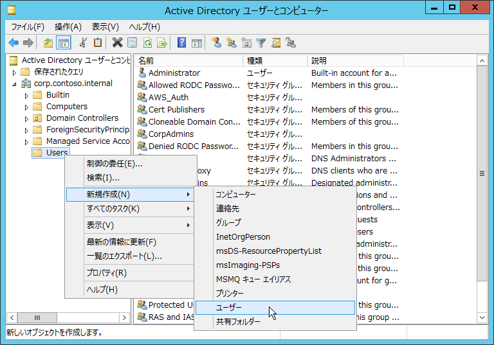Open the 操作(A) menu
This screenshot has width=494, height=345.
68,27
